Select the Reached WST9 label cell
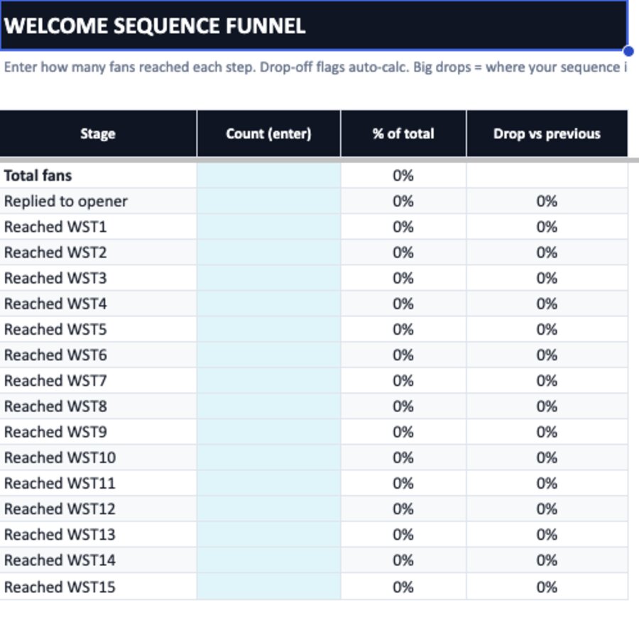This screenshot has width=639, height=622. tap(98, 432)
